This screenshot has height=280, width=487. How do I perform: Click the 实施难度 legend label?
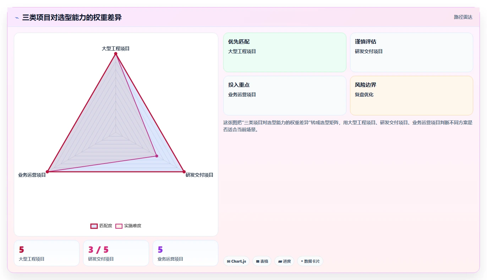coord(132,226)
